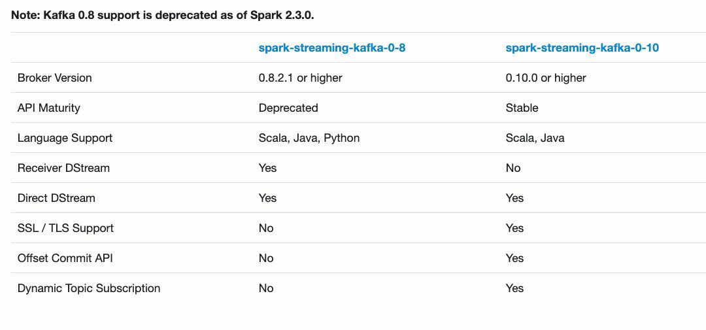Click the API Maturity row label
706x330 pixels.
pyautogui.click(x=48, y=108)
